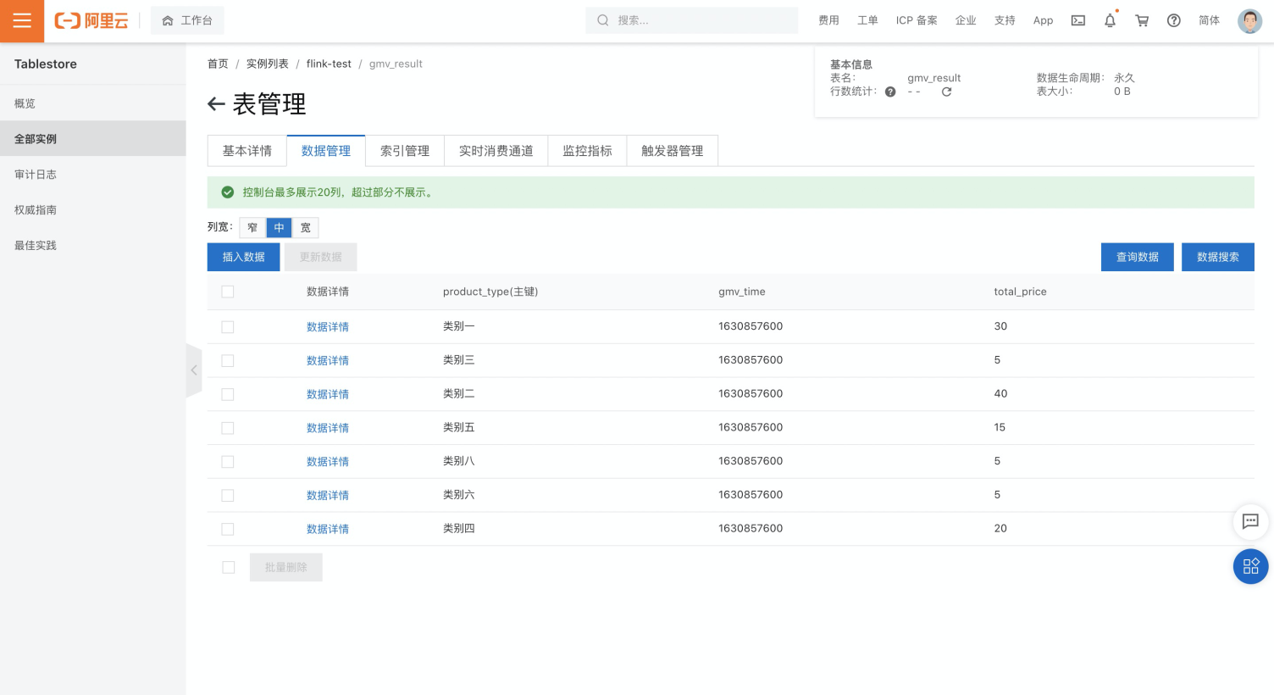Switch to the 触发器管理 tab
Viewport: 1274px width, 695px height.
[673, 151]
